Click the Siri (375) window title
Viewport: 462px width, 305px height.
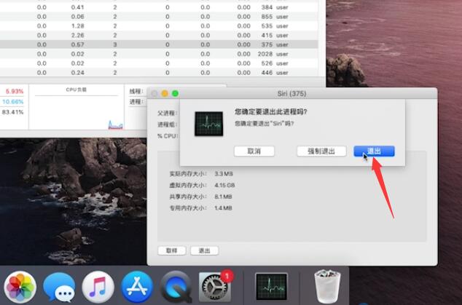point(291,94)
